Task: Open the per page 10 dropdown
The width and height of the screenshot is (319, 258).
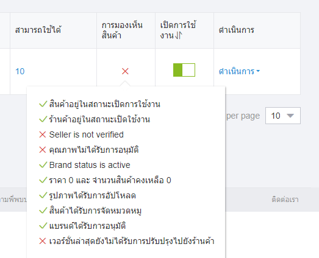Action: coord(283,116)
